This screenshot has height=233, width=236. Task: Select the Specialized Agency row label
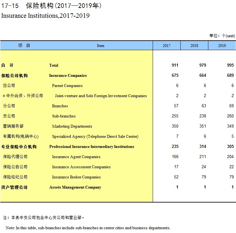(95, 136)
